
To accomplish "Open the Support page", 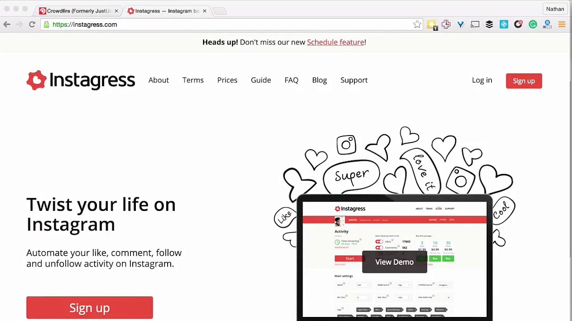I will tap(354, 80).
